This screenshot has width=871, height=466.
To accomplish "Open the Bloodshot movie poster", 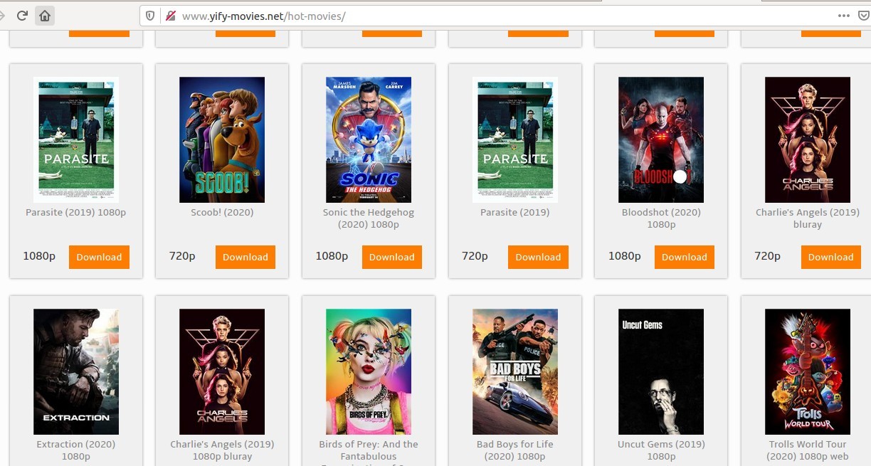I will (x=661, y=139).
